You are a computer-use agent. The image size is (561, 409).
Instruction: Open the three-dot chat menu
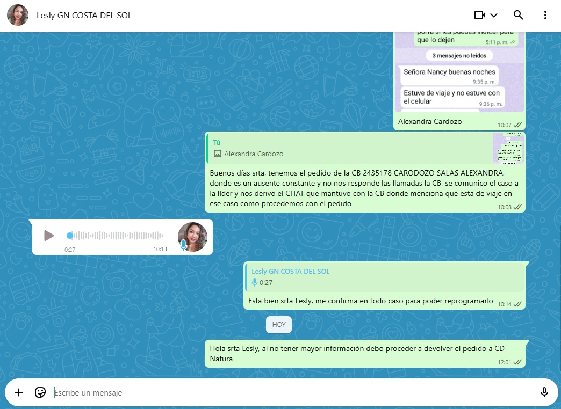[x=545, y=15]
